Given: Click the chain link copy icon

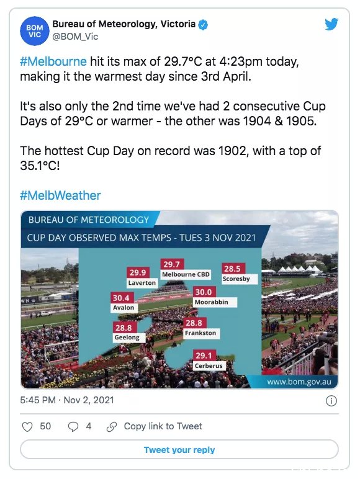Looking at the screenshot, I should (112, 426).
